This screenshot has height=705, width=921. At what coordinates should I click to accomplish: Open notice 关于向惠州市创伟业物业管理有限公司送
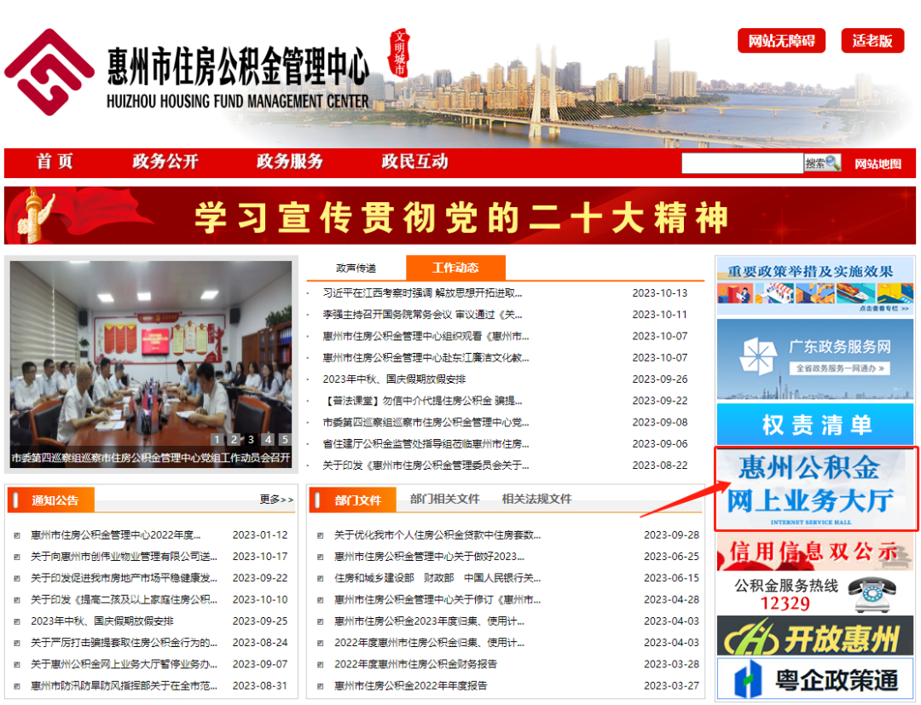[x=124, y=557]
